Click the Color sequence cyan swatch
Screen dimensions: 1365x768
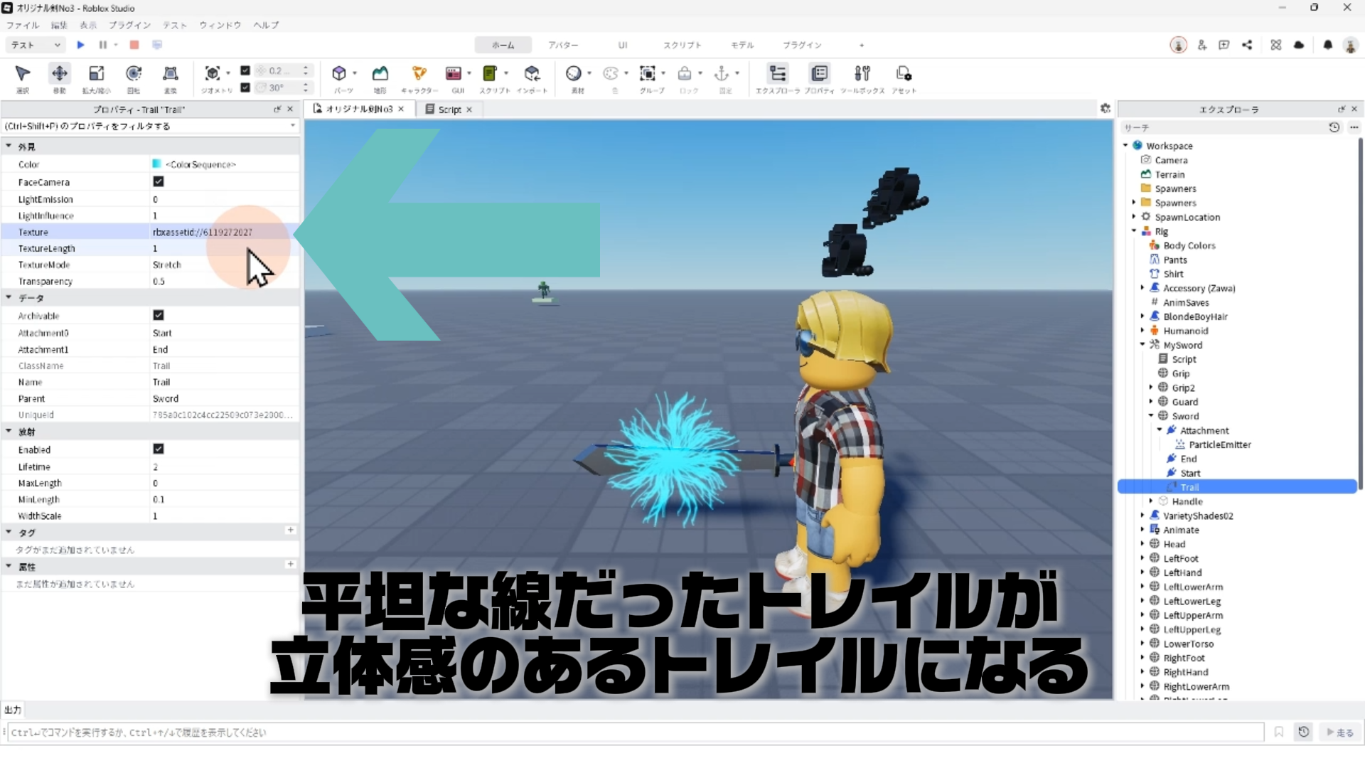[x=156, y=164]
